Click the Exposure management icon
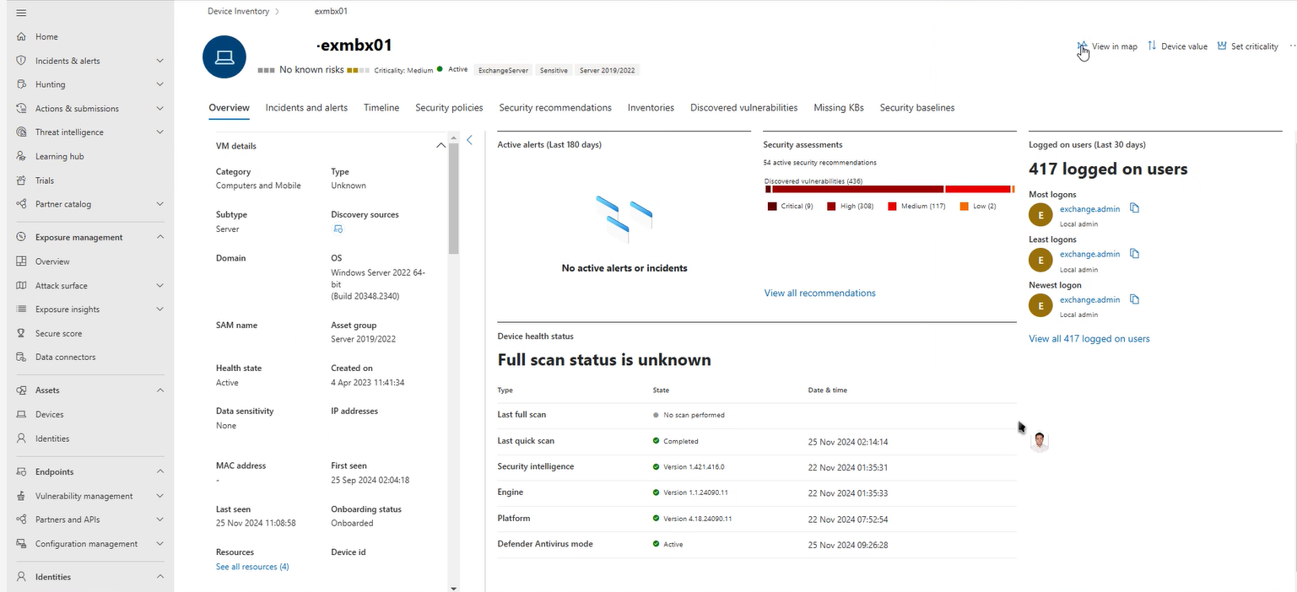 click(21, 238)
